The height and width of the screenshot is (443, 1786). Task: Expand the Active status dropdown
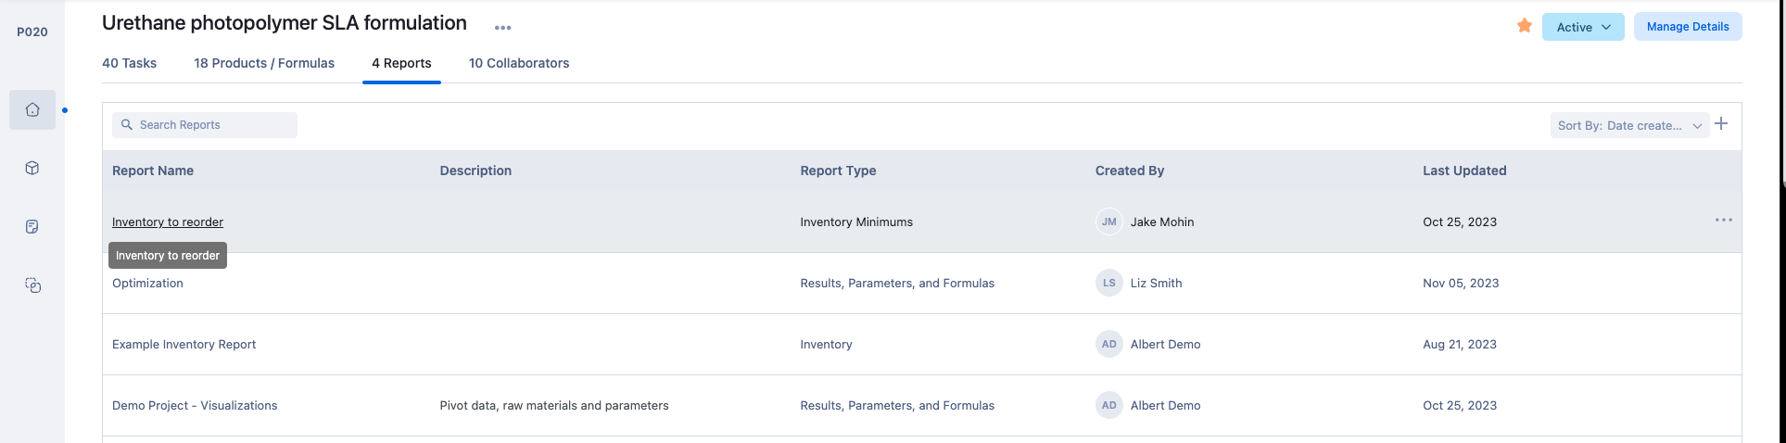pyautogui.click(x=1582, y=27)
